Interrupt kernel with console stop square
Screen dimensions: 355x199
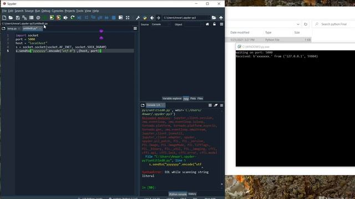(210, 105)
